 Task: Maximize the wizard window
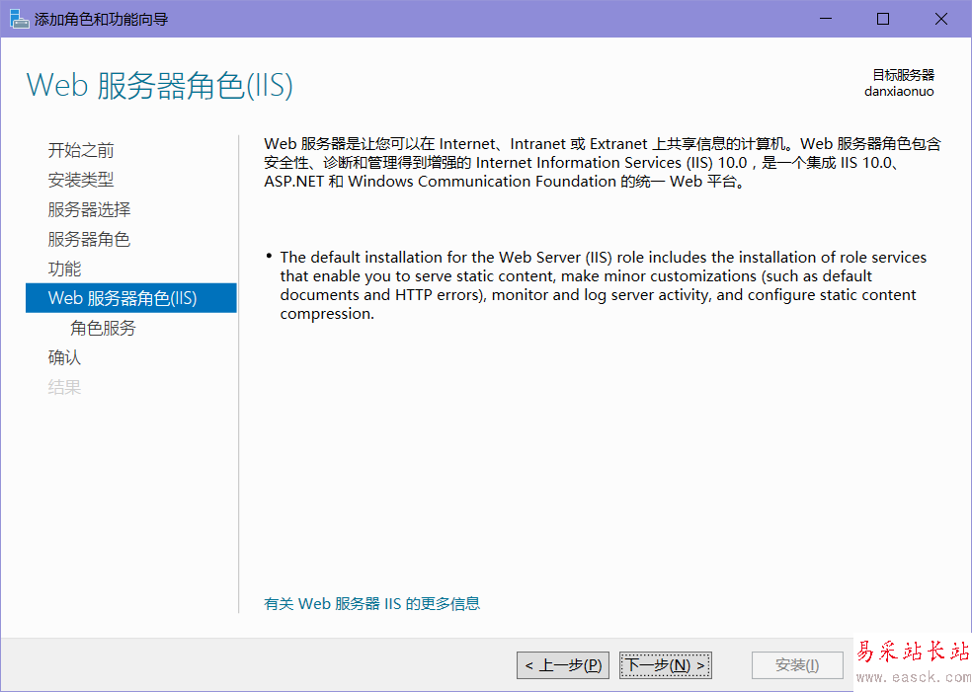883,19
